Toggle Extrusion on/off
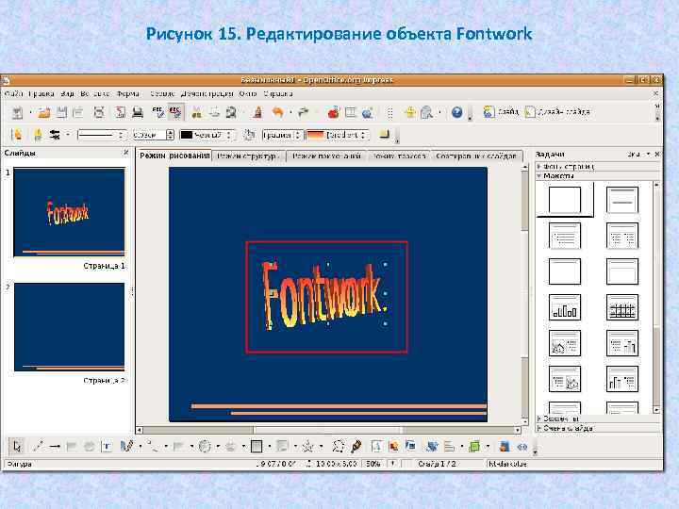 [x=504, y=446]
